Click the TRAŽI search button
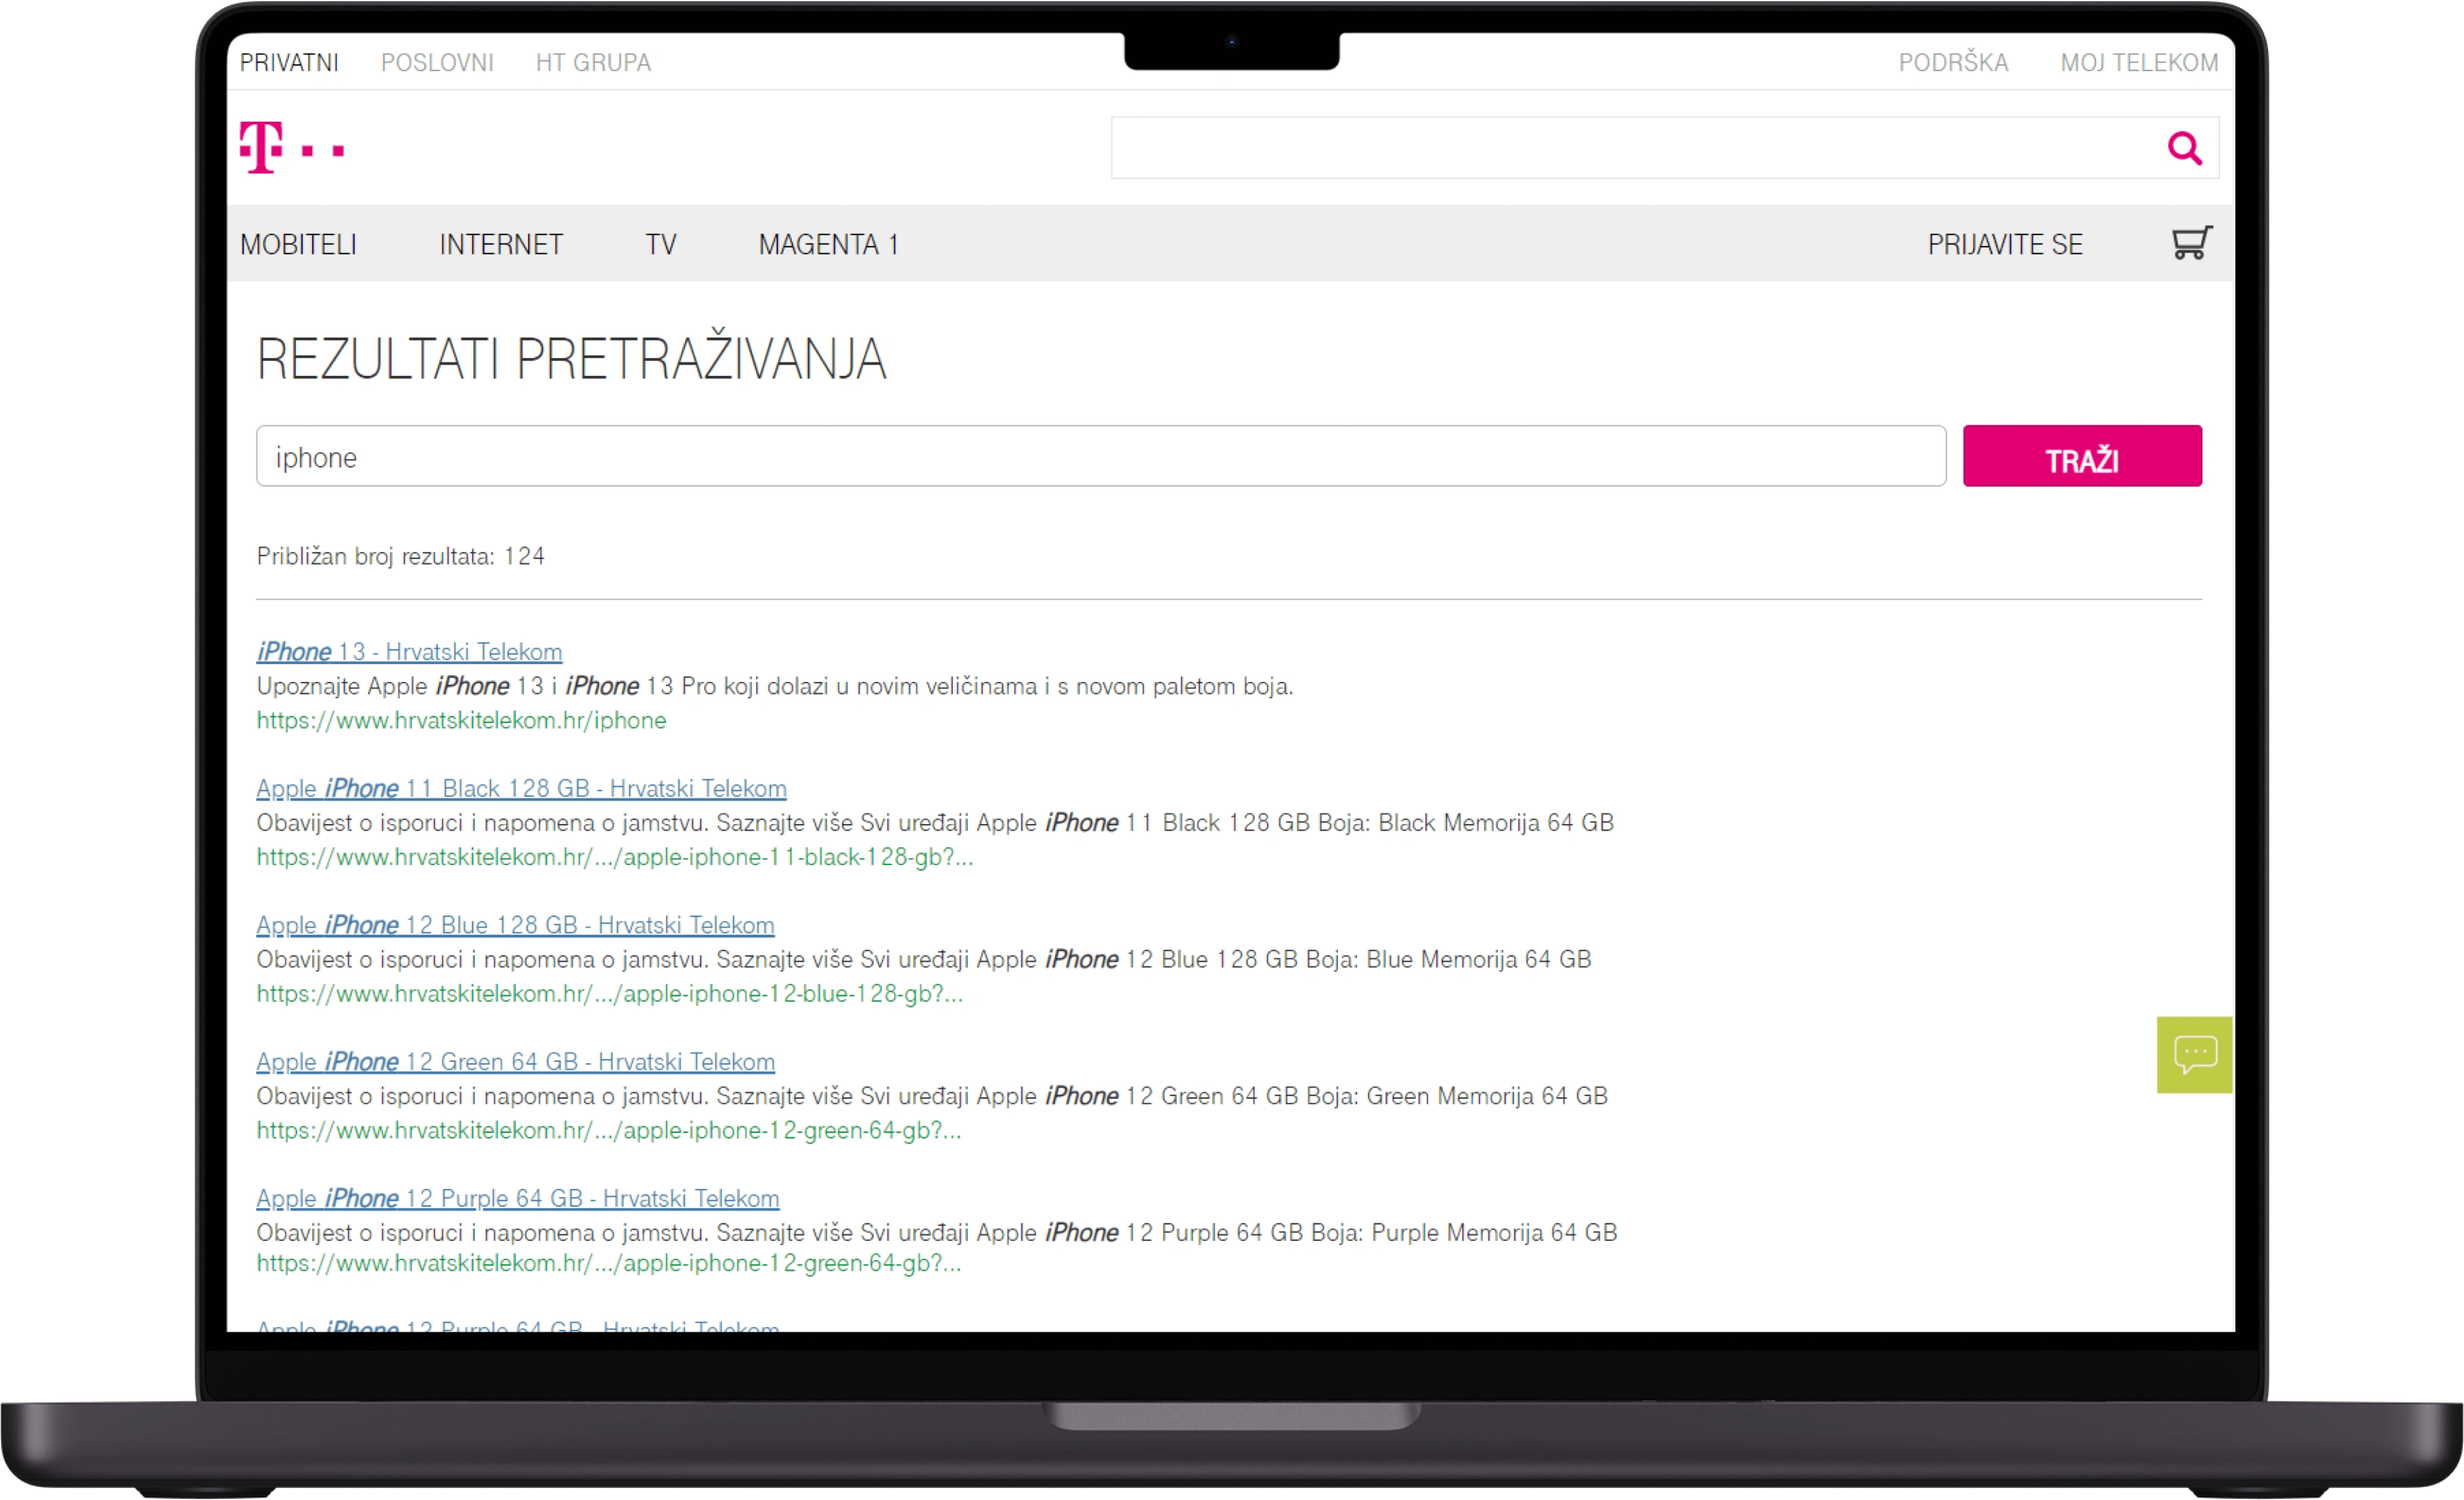 coord(2082,456)
